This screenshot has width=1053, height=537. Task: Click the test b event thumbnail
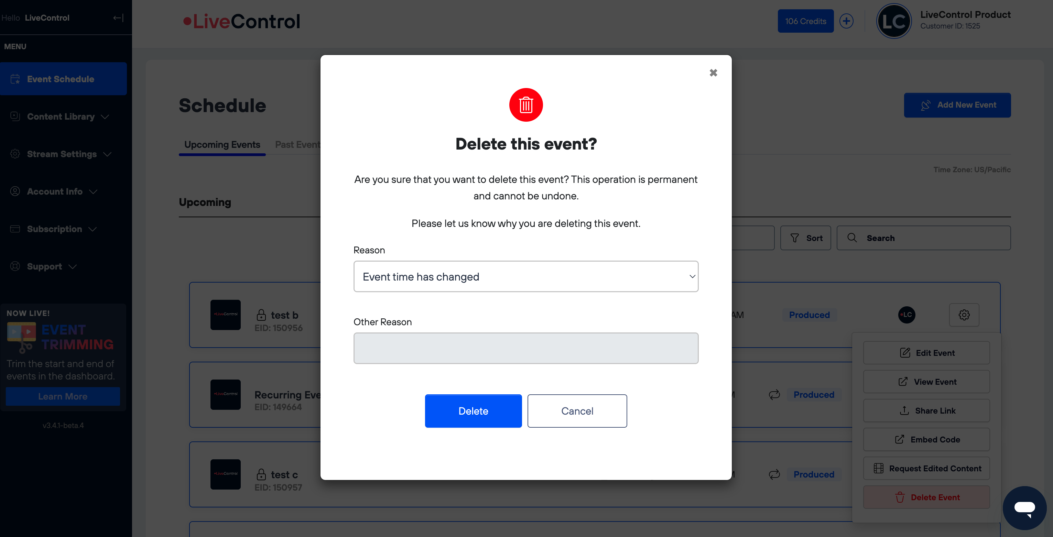coord(225,315)
